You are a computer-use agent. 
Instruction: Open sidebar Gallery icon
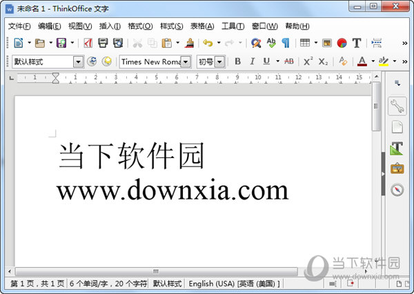[x=397, y=168]
